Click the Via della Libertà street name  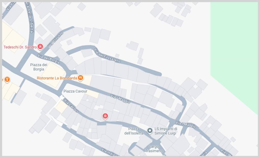30,17
